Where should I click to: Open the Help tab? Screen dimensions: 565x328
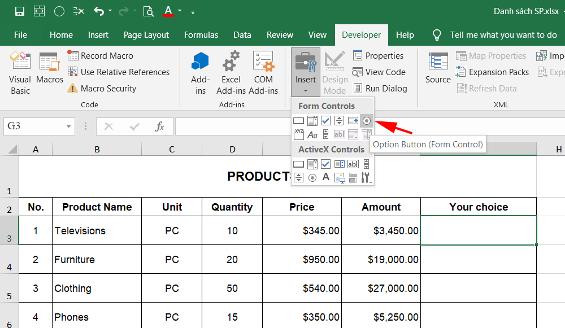coord(405,35)
